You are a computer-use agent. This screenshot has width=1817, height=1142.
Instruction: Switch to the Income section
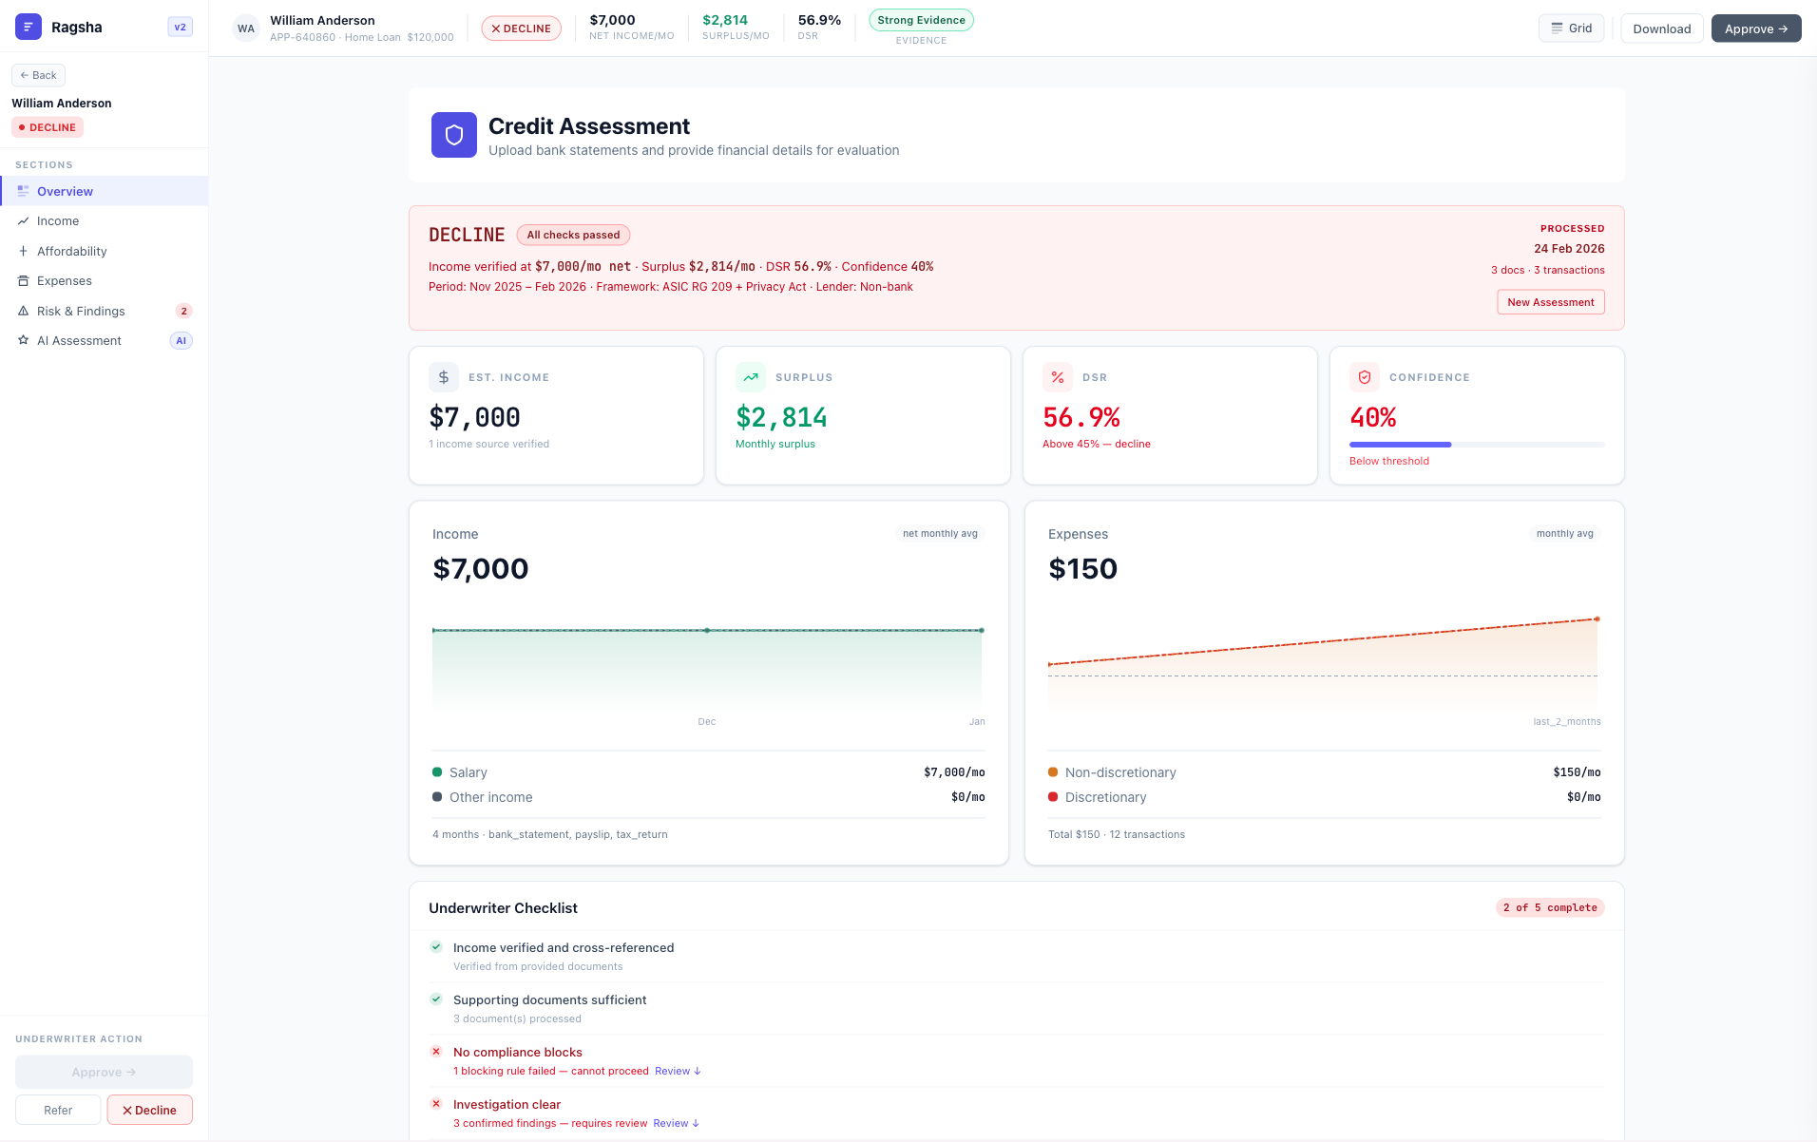tap(59, 220)
